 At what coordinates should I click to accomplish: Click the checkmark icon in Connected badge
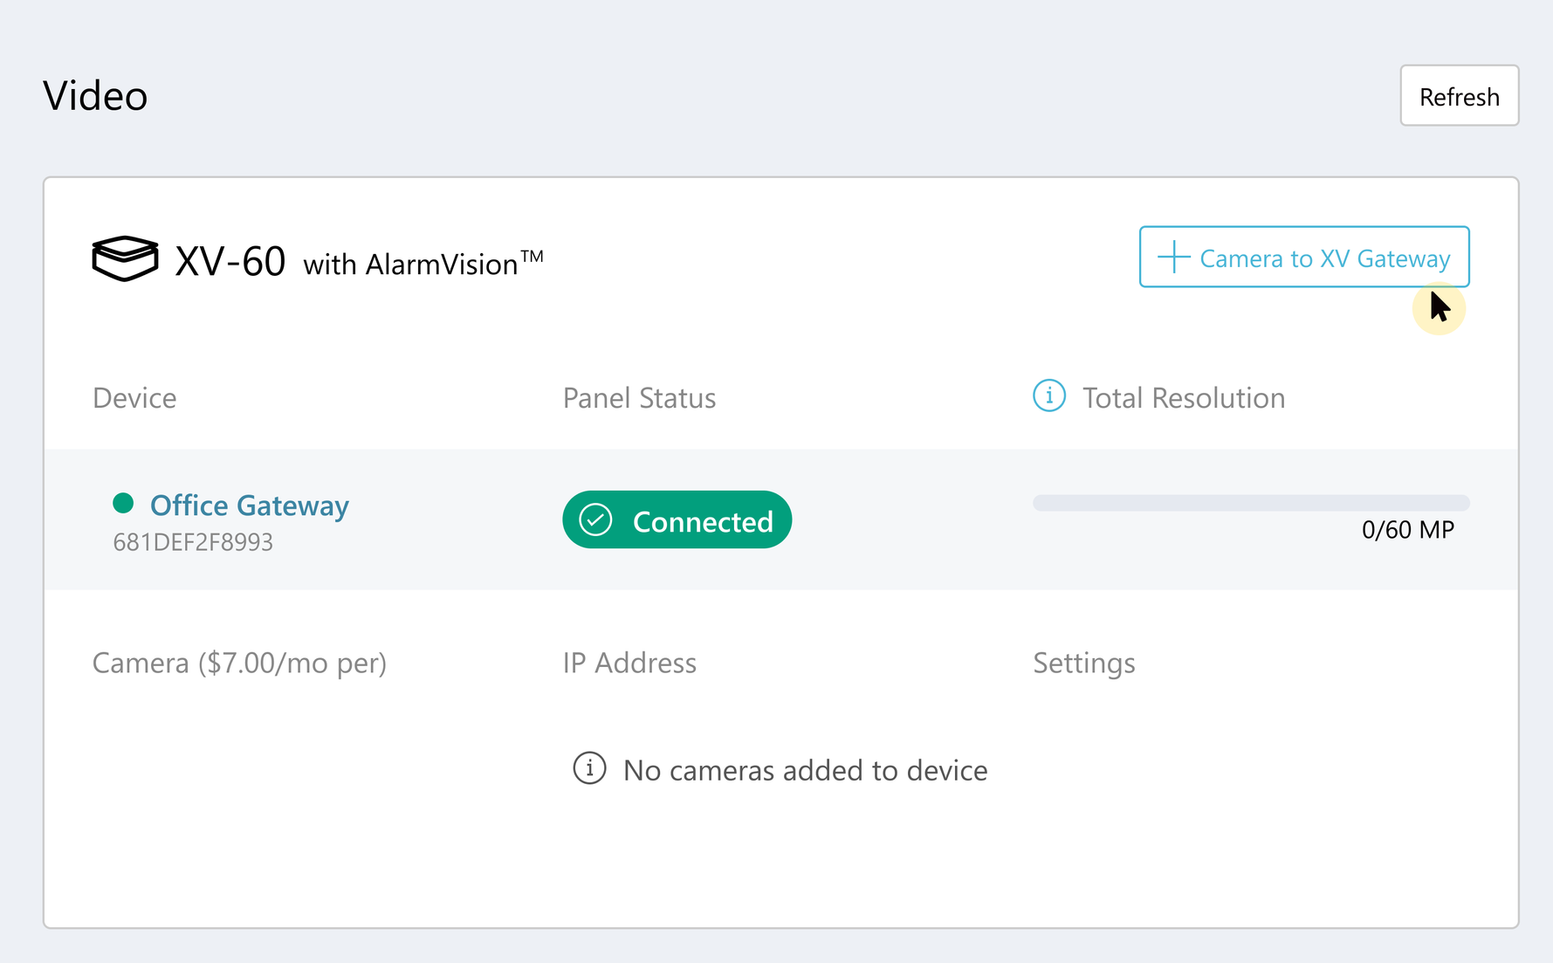(x=595, y=520)
